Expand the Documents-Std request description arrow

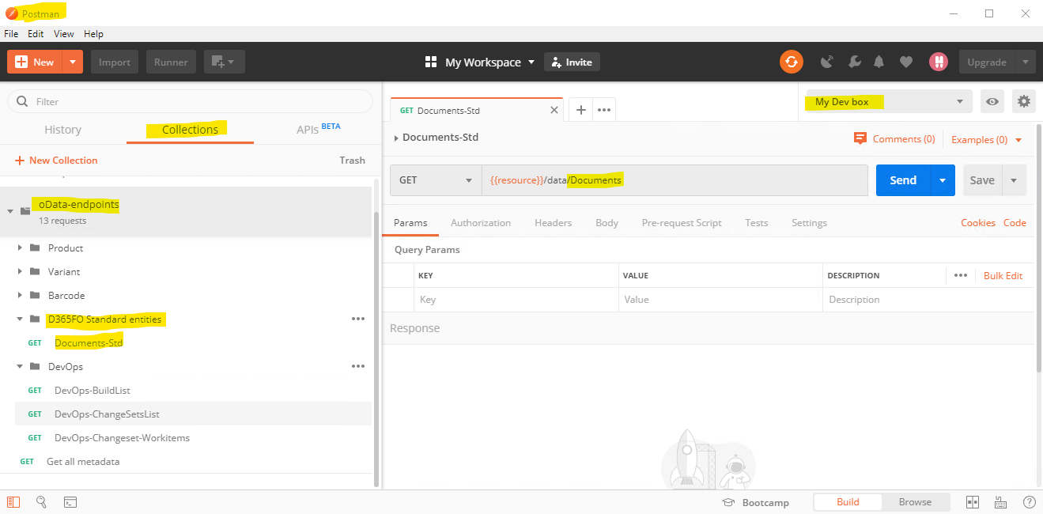click(396, 138)
